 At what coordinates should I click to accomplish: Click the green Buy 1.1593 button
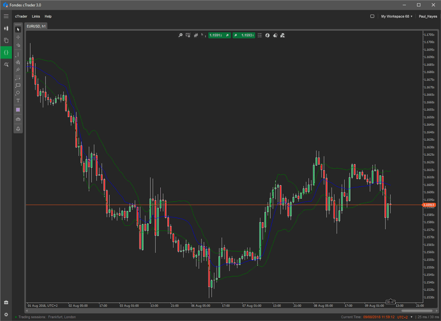[244, 35]
